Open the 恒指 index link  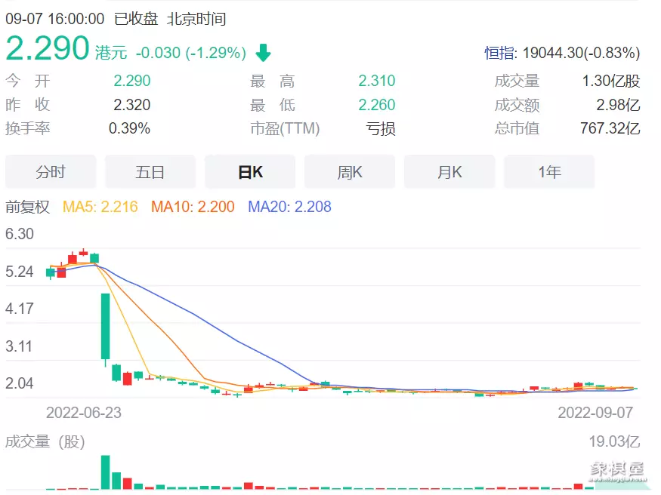(x=499, y=53)
